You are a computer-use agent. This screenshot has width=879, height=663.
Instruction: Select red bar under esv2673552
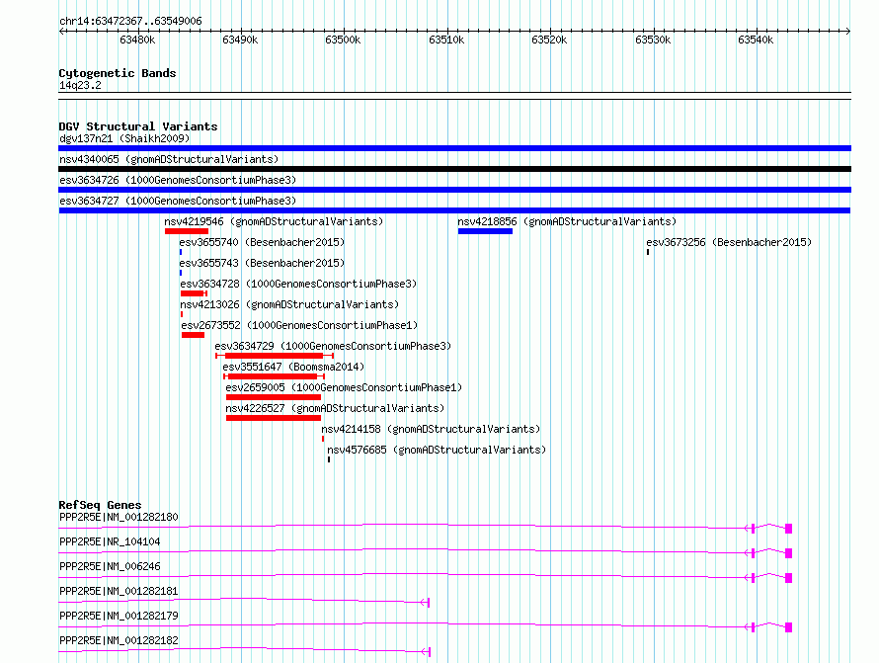193,335
